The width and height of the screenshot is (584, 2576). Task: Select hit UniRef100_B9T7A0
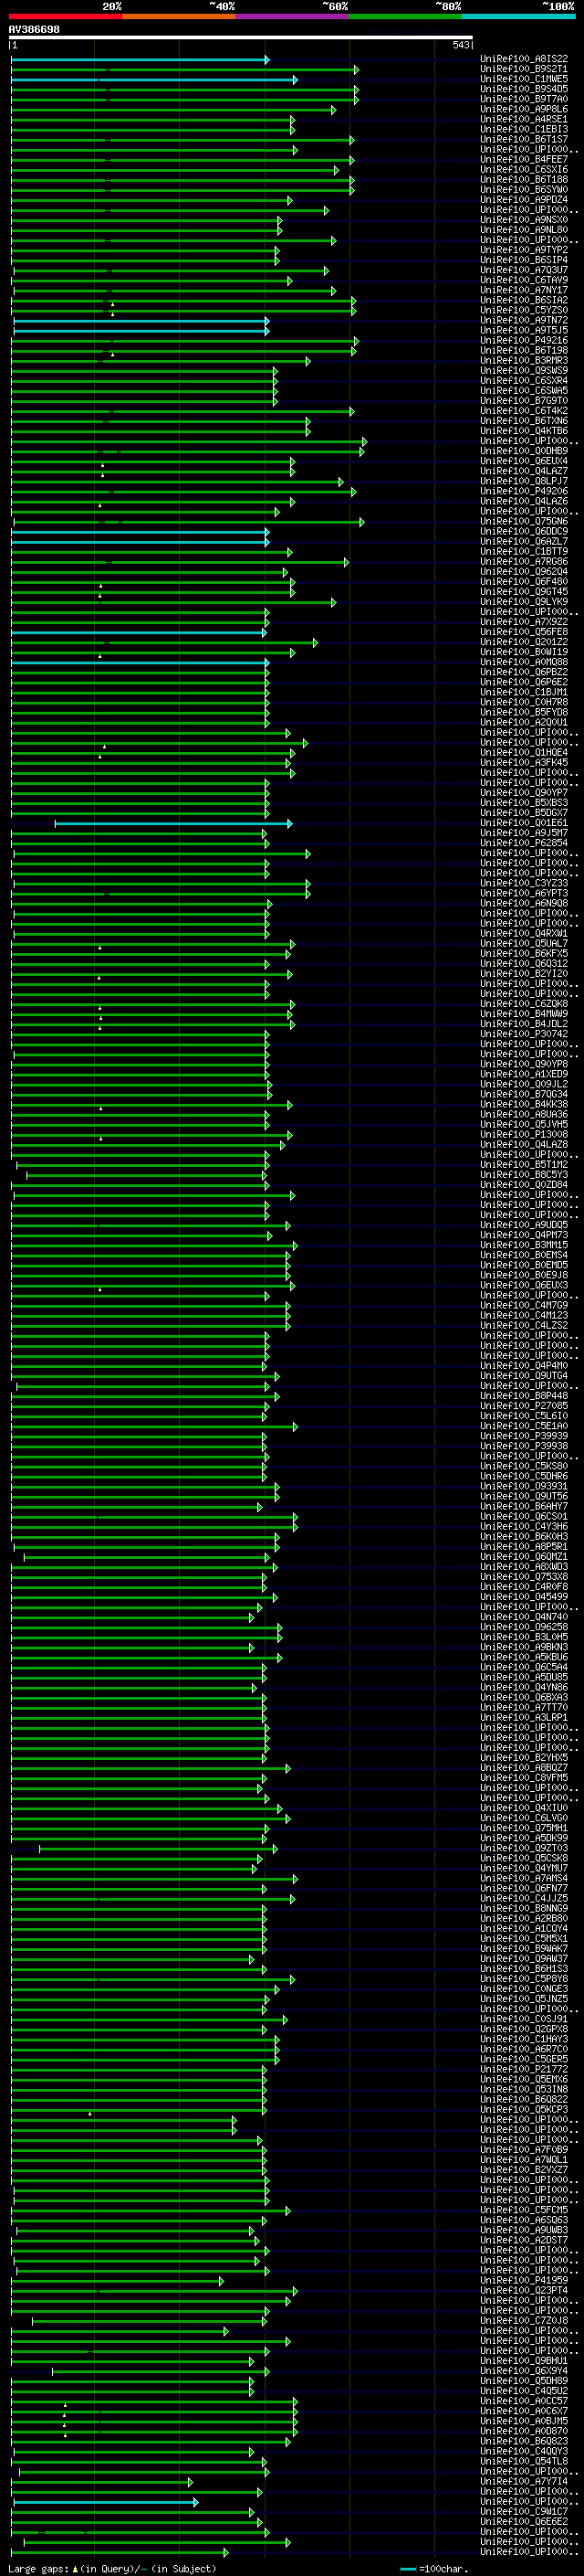[524, 99]
